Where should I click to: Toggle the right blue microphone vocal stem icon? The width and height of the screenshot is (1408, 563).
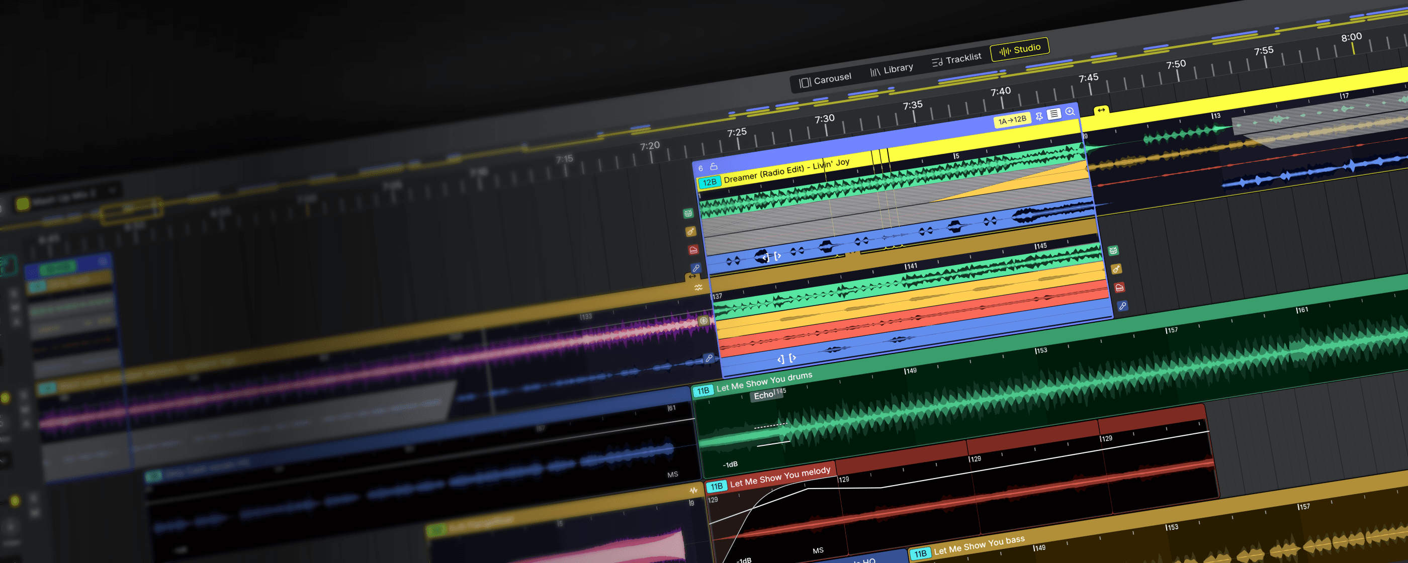click(1122, 306)
